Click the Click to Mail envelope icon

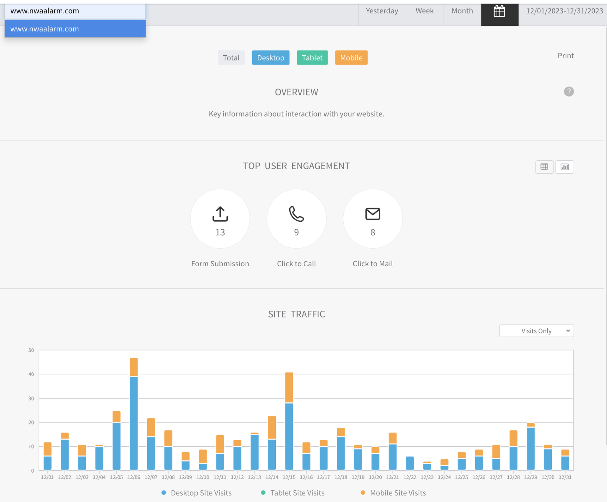tap(372, 214)
